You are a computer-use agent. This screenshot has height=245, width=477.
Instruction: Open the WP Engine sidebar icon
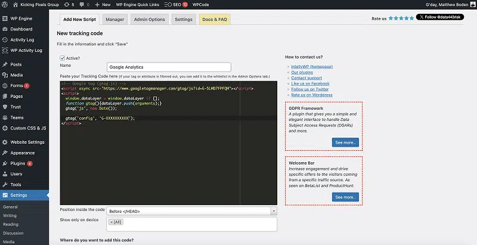click(5, 18)
